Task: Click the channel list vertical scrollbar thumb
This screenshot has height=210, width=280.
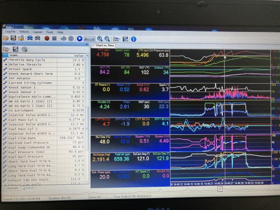Action: click(x=87, y=129)
